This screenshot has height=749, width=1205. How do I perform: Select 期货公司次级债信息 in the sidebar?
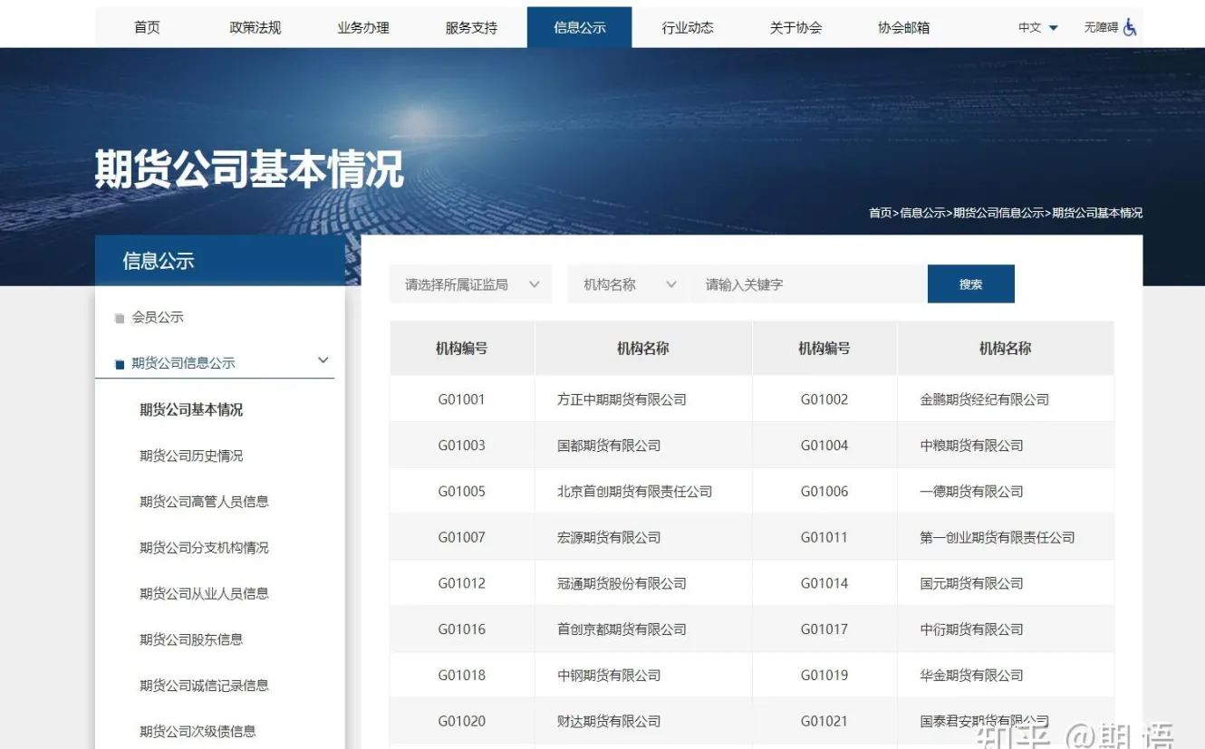coord(198,731)
